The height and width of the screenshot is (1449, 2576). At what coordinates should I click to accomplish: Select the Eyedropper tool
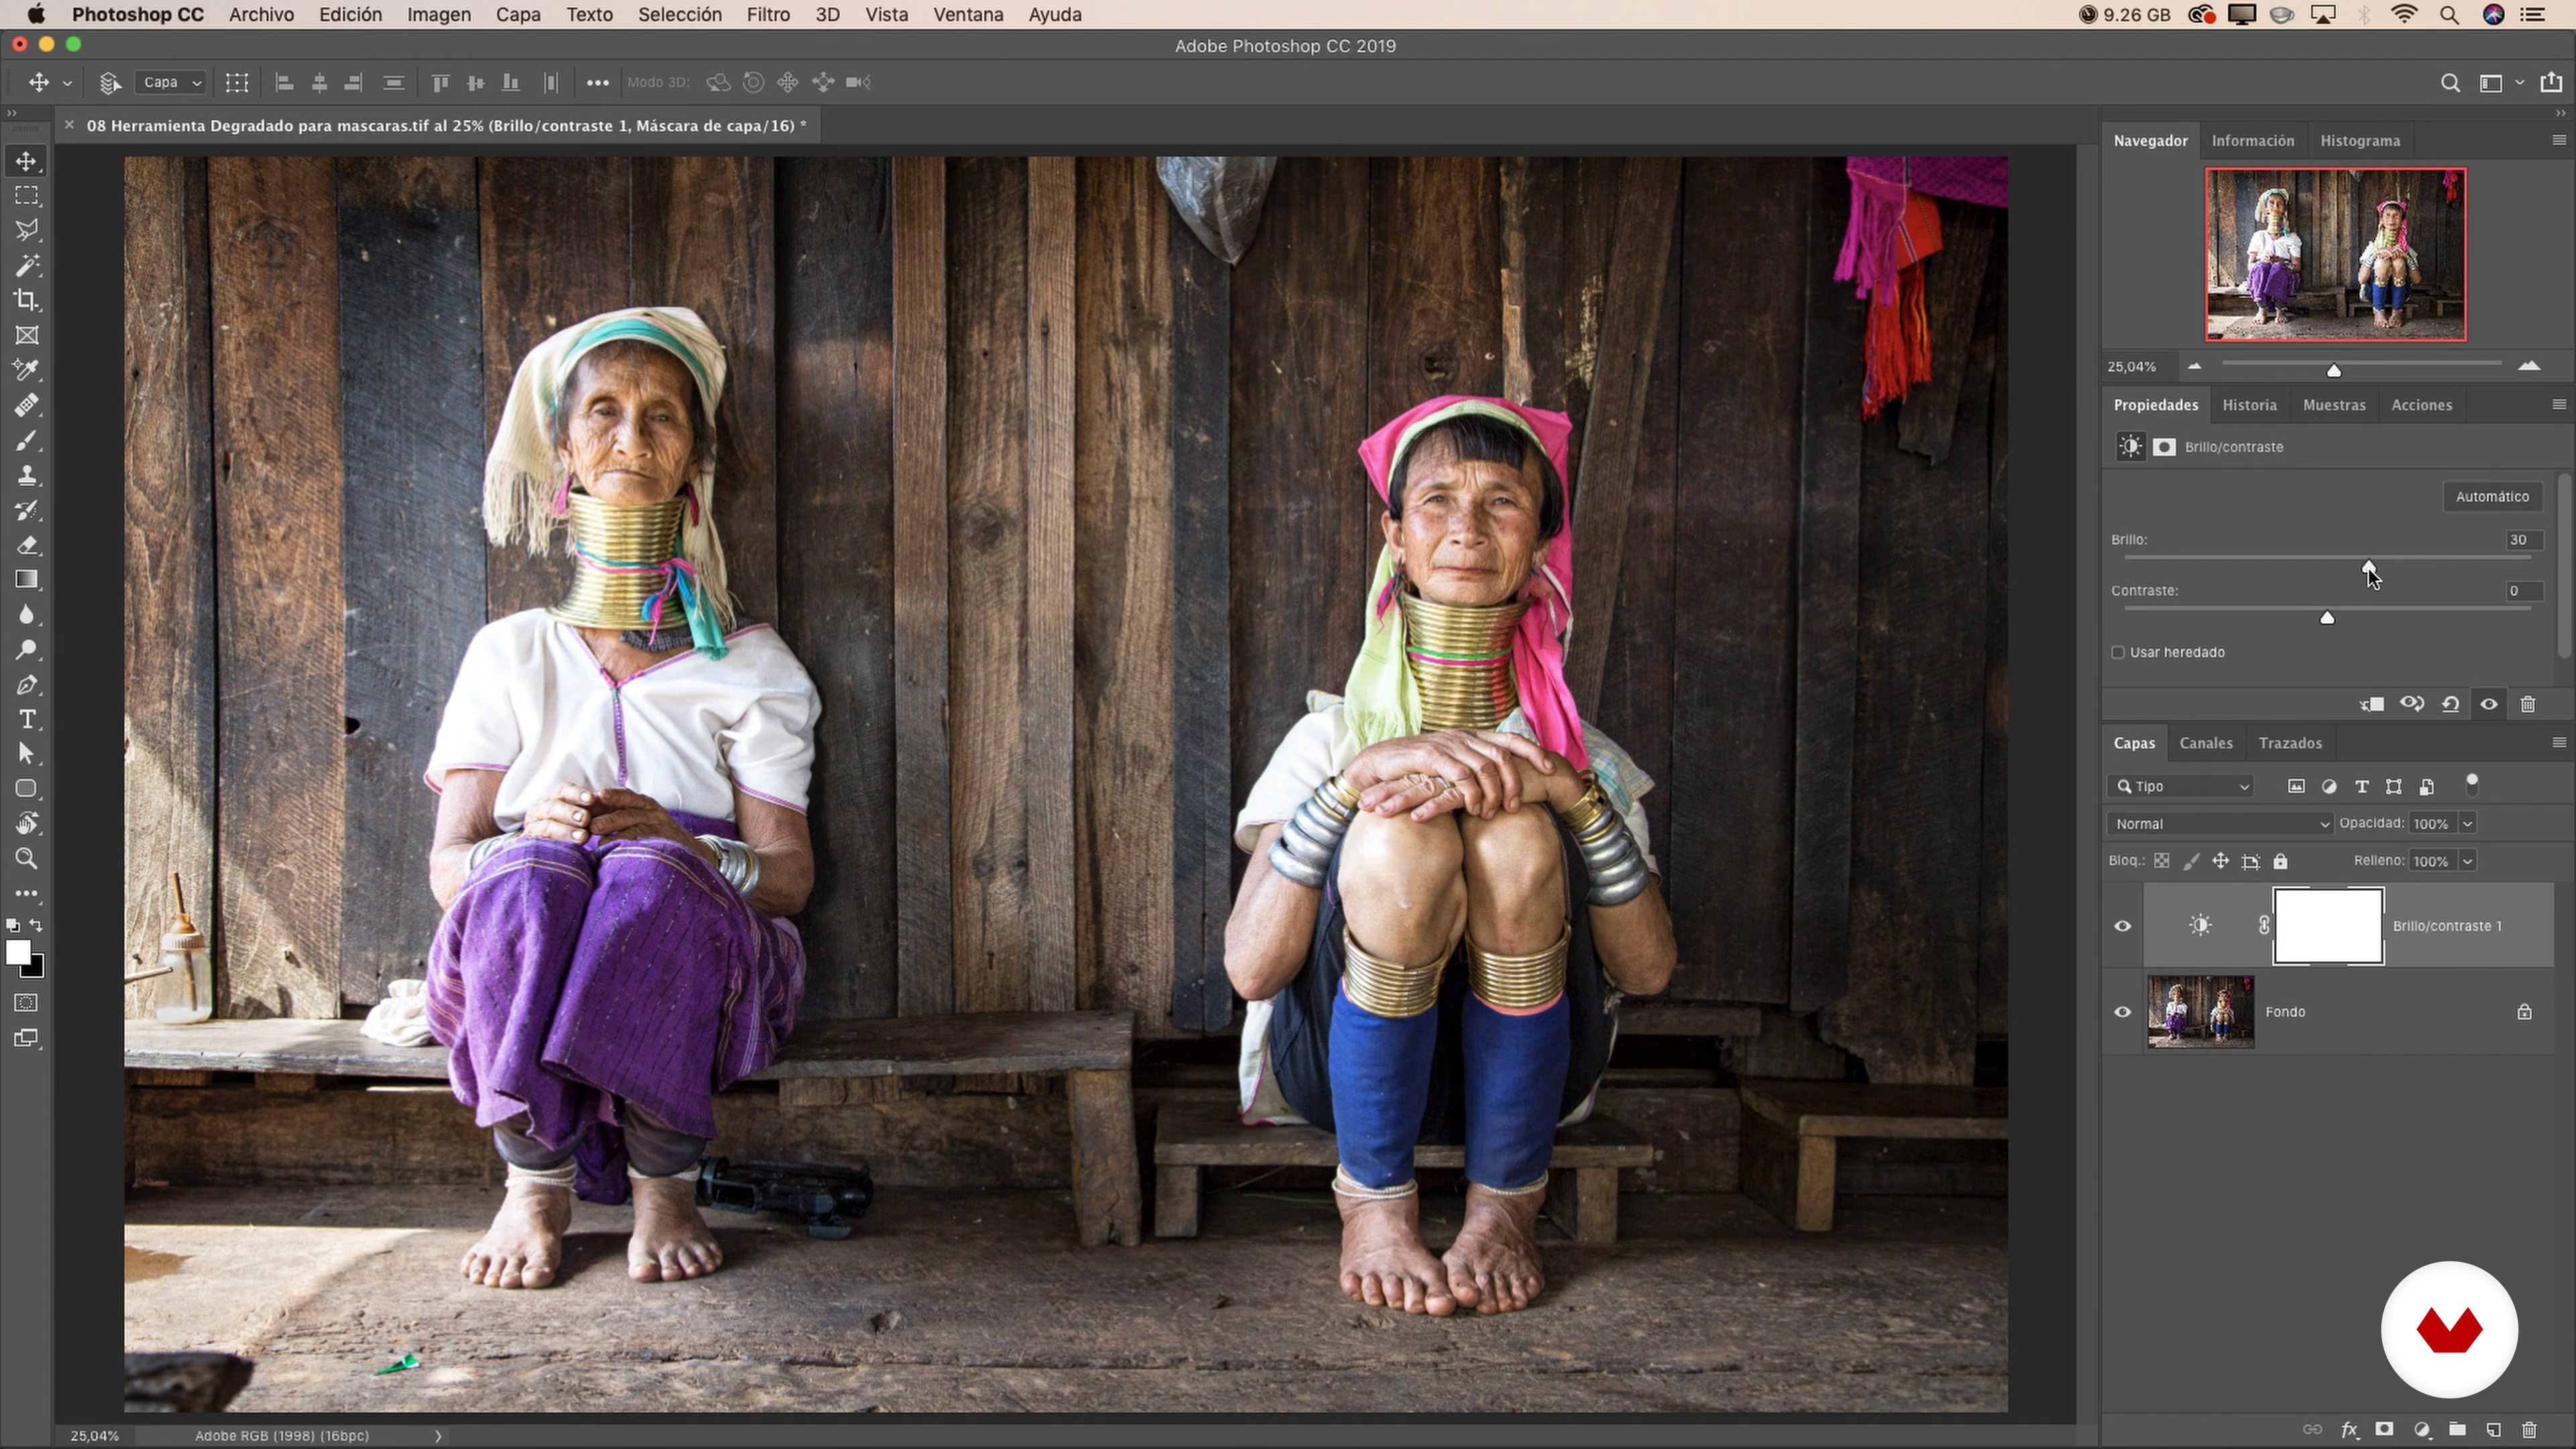point(27,370)
